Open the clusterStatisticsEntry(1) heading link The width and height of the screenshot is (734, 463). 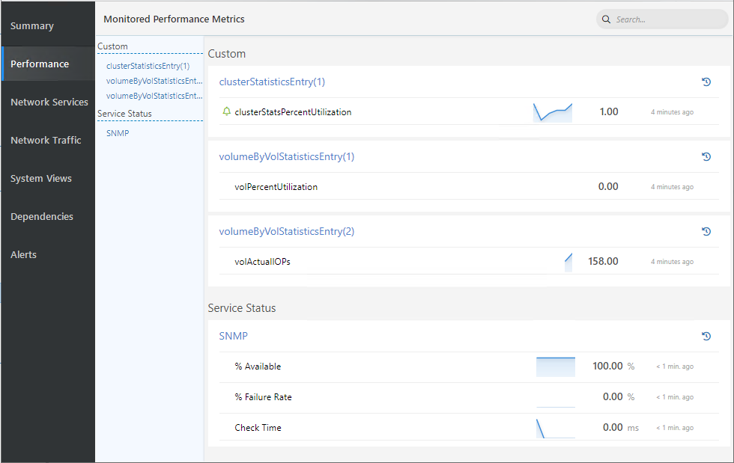click(272, 82)
